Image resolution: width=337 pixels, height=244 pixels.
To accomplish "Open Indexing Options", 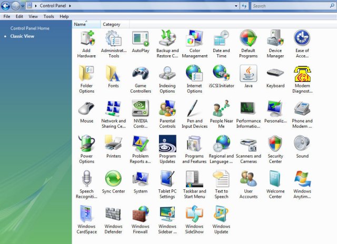I will click(167, 79).
